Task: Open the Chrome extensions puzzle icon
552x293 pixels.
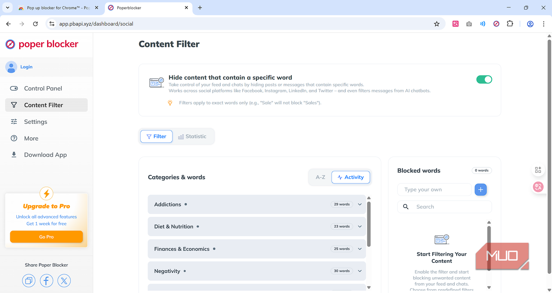Action: coord(510,24)
